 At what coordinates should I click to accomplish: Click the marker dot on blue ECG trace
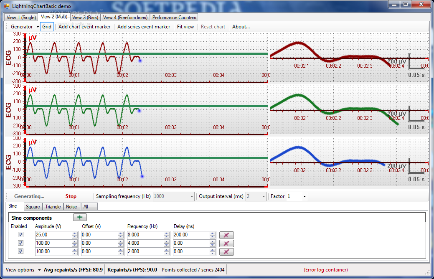(x=142, y=176)
